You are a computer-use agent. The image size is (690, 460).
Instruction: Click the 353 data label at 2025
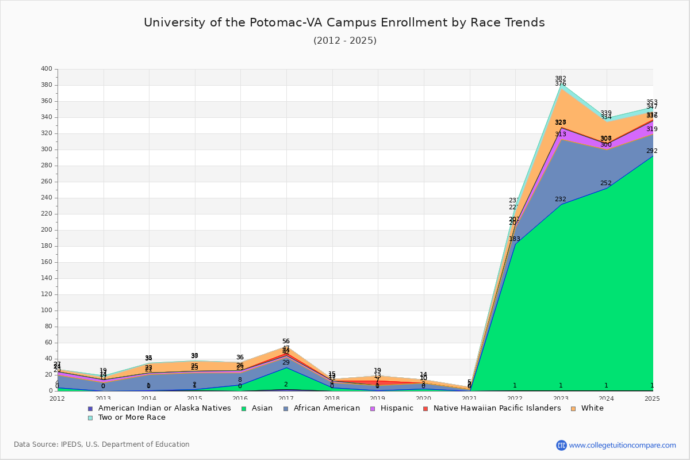(651, 102)
